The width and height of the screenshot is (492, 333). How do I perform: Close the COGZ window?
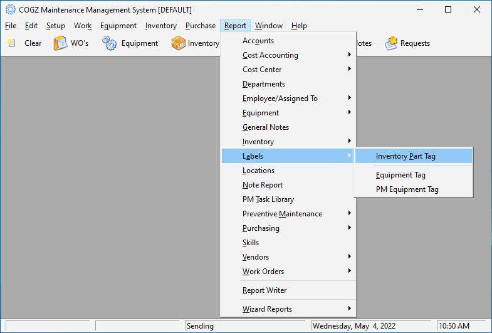tap(476, 10)
